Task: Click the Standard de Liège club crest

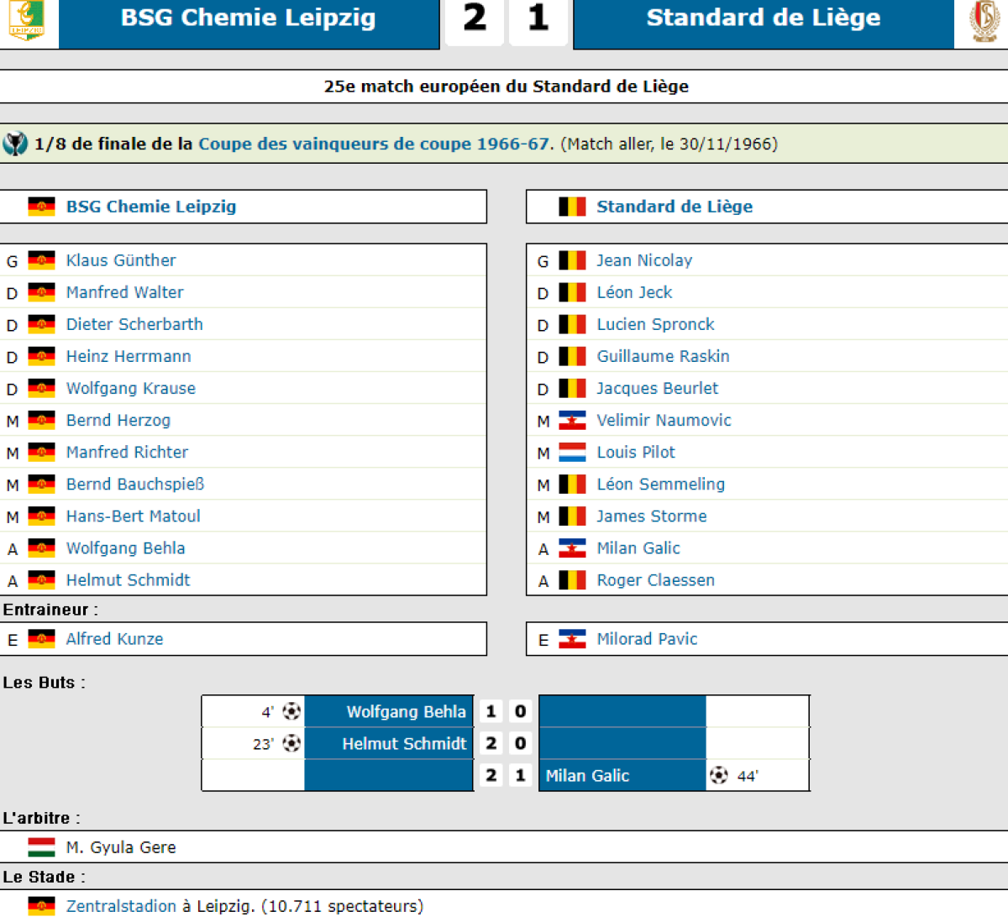Action: [984, 20]
